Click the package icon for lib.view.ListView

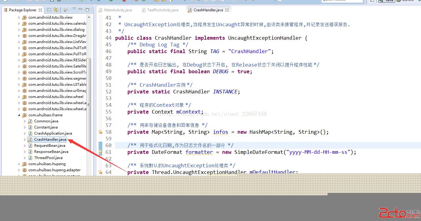click(x=24, y=42)
